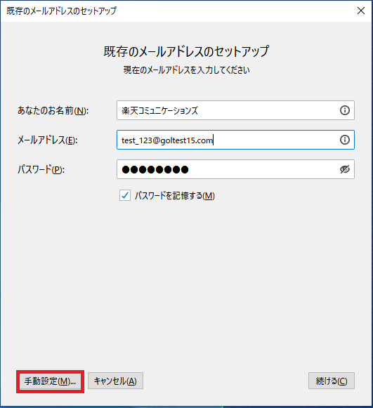Select the パスワード input field
The height and width of the screenshot is (408, 373).
click(235, 169)
